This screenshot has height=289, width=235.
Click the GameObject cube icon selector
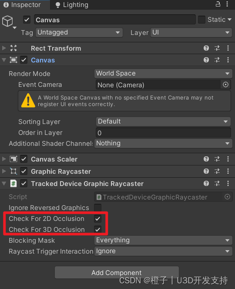[7, 21]
